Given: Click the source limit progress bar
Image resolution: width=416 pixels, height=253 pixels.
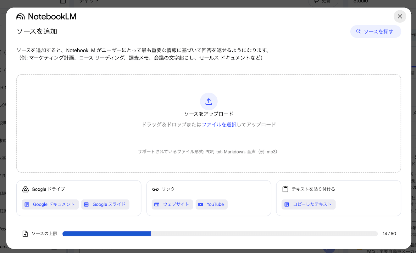Looking at the screenshot, I should [x=220, y=234].
